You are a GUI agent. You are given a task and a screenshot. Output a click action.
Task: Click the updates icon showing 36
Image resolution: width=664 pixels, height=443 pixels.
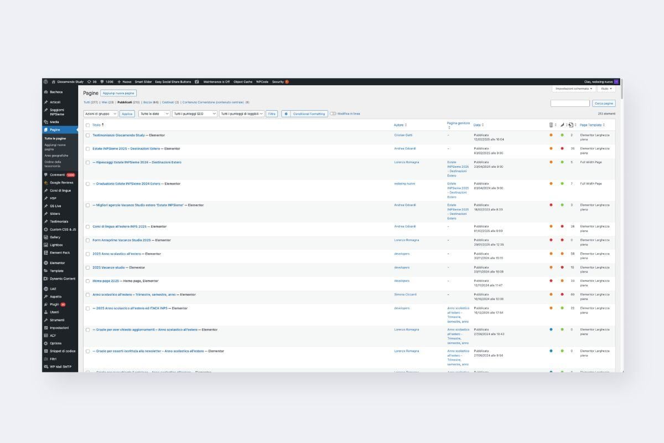[x=89, y=81]
